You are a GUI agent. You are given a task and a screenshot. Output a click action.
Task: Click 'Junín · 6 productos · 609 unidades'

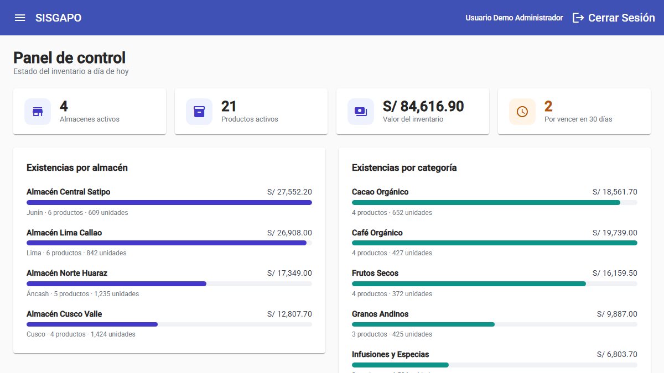coord(77,213)
